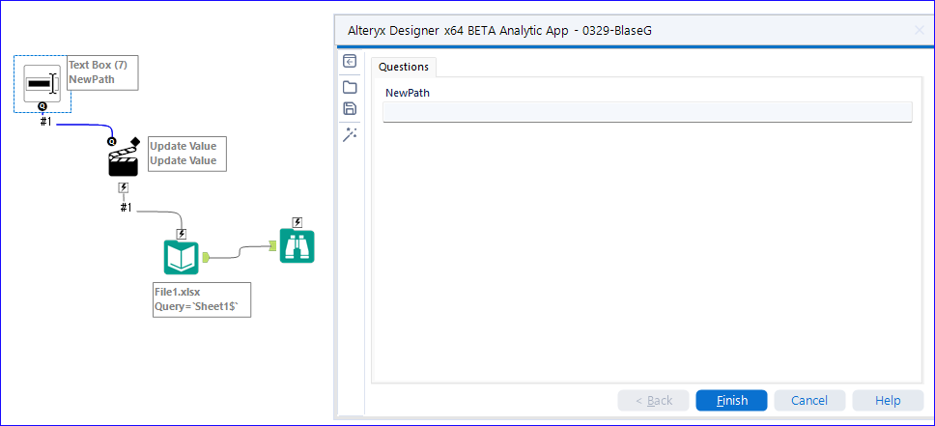Select the Text Box tool icon
This screenshot has width=935, height=426.
(42, 83)
